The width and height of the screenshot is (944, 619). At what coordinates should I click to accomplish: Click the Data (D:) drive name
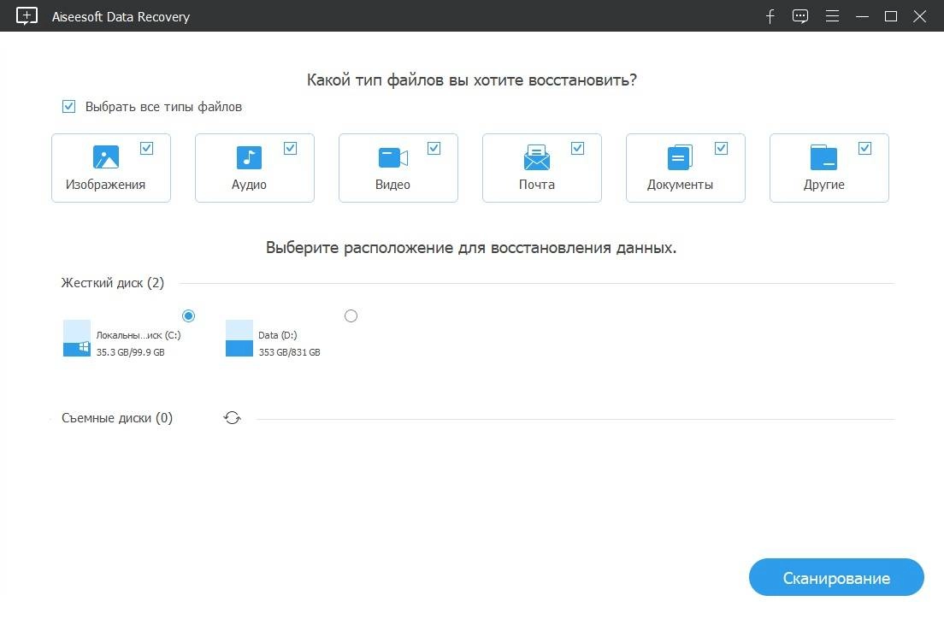tap(278, 335)
